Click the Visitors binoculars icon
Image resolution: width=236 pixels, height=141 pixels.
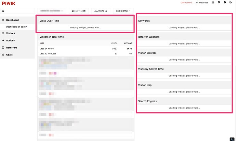click(x=3, y=33)
